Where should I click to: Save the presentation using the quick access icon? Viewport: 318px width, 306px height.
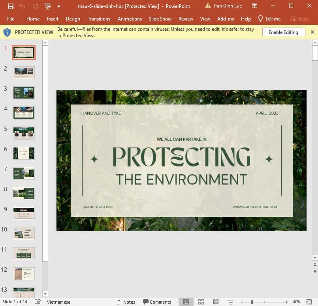coord(10,6)
